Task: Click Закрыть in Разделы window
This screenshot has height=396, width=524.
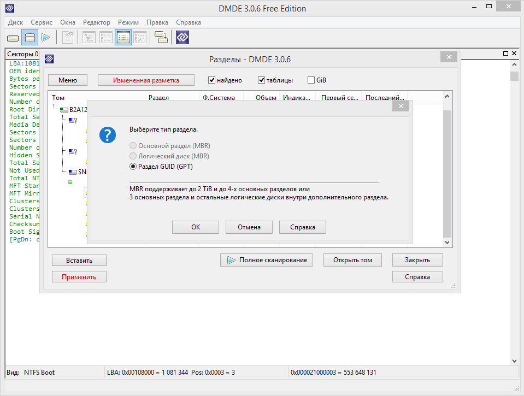Action: coord(417,260)
